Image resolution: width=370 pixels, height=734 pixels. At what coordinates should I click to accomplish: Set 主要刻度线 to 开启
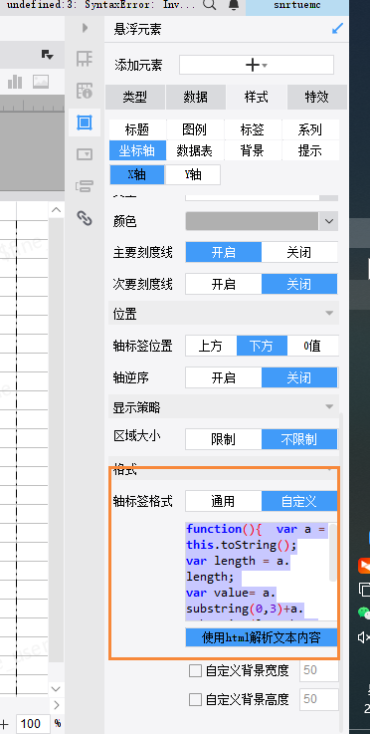click(224, 252)
